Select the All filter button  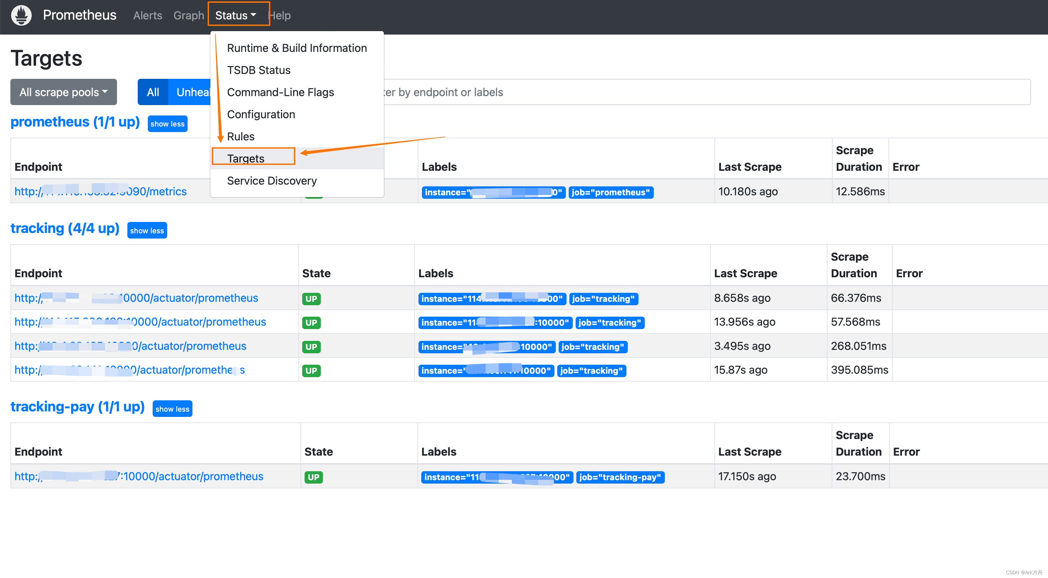[x=153, y=92]
